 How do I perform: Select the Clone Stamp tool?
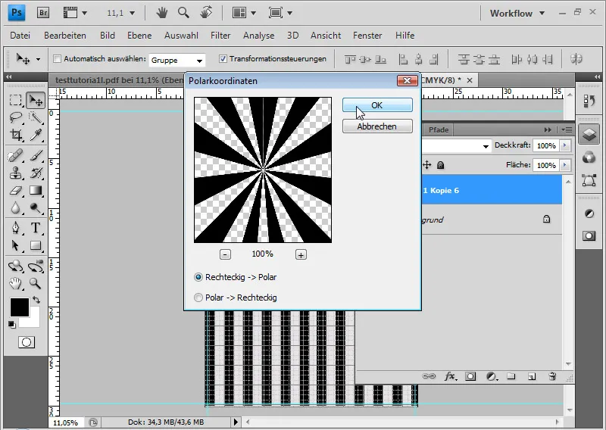click(15, 173)
